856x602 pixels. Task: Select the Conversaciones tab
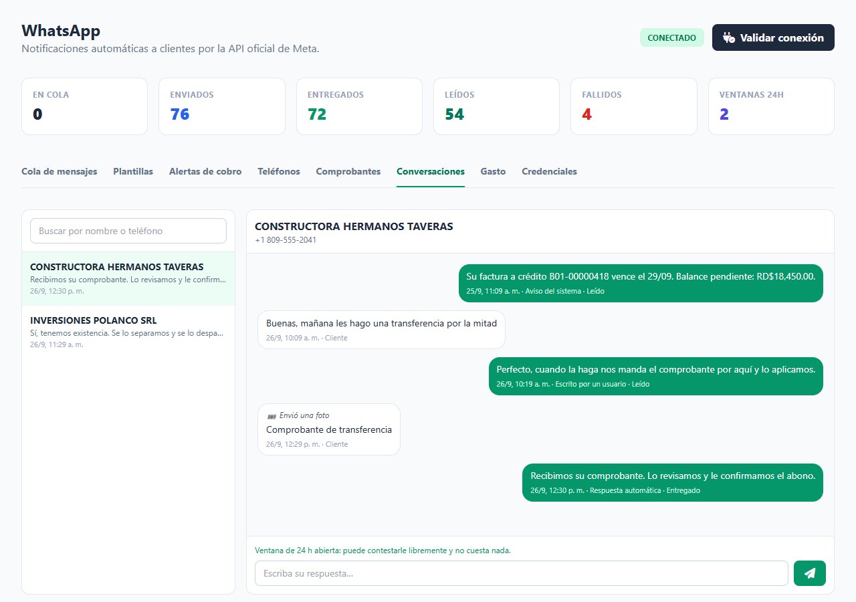click(x=431, y=171)
